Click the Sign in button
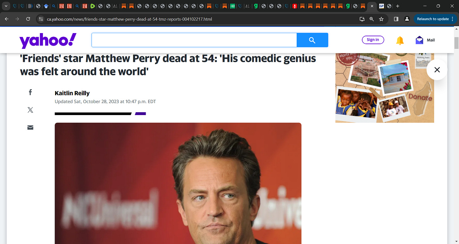This screenshot has height=244, width=459. tap(373, 40)
